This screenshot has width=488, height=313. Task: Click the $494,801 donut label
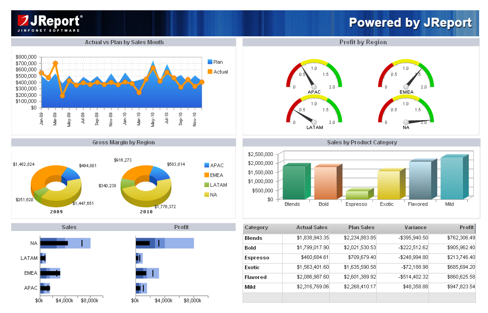click(x=88, y=166)
